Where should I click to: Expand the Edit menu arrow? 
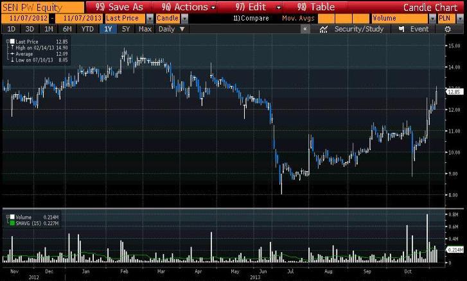[279, 8]
